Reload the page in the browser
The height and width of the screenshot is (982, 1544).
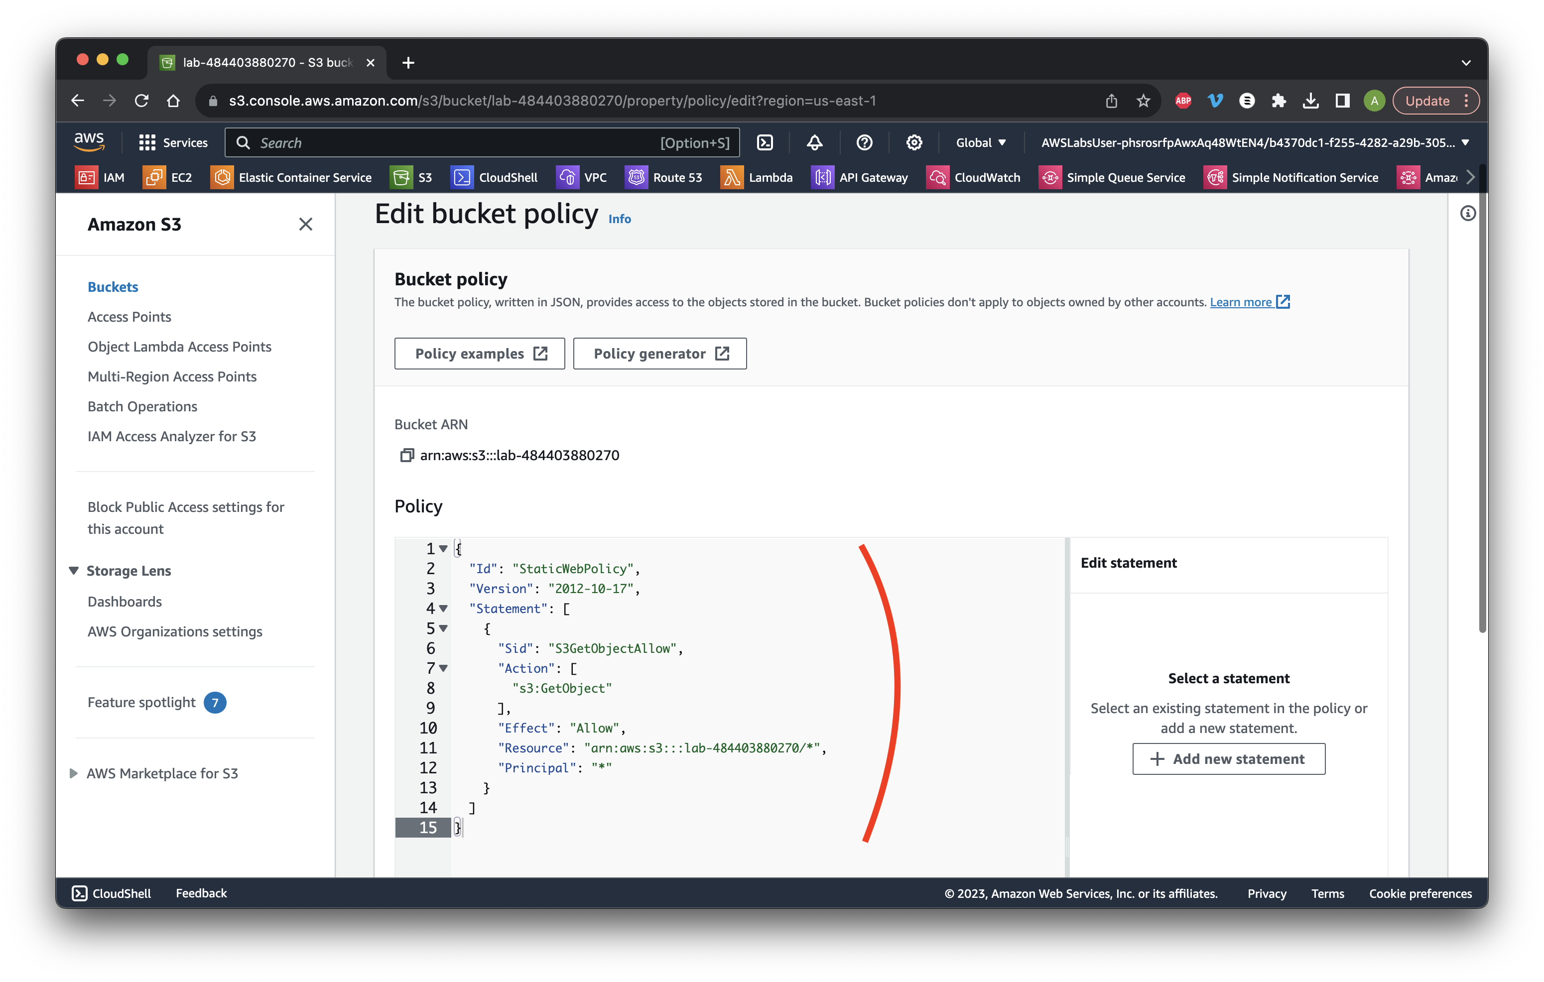point(142,101)
